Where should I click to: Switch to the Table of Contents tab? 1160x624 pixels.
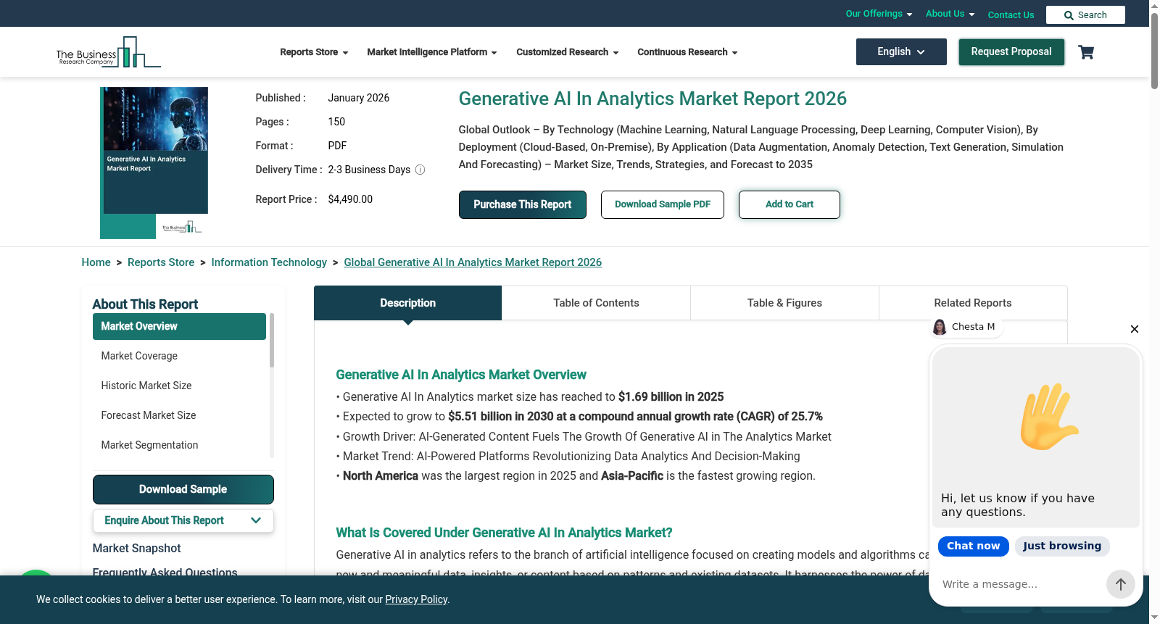(596, 303)
